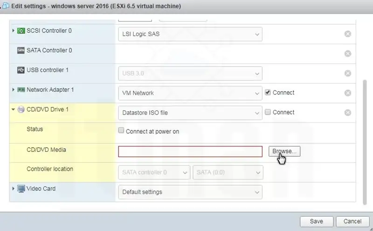Save the virtual machine settings
Image resolution: width=373 pixels, height=231 pixels.
(317, 222)
